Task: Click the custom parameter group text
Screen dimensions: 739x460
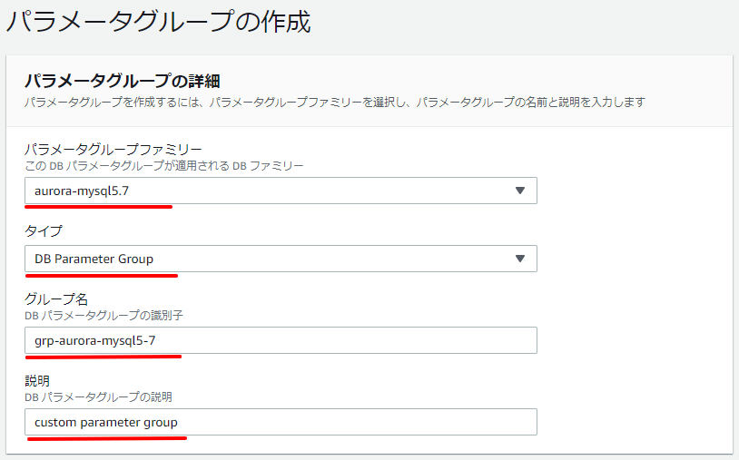Action: (x=106, y=422)
